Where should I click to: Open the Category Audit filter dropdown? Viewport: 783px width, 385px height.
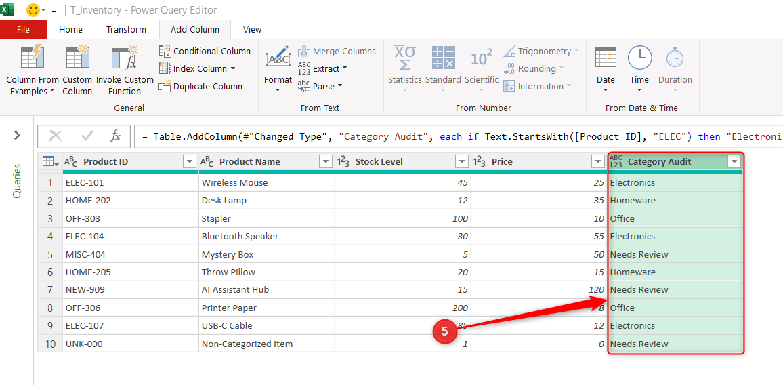tap(734, 161)
